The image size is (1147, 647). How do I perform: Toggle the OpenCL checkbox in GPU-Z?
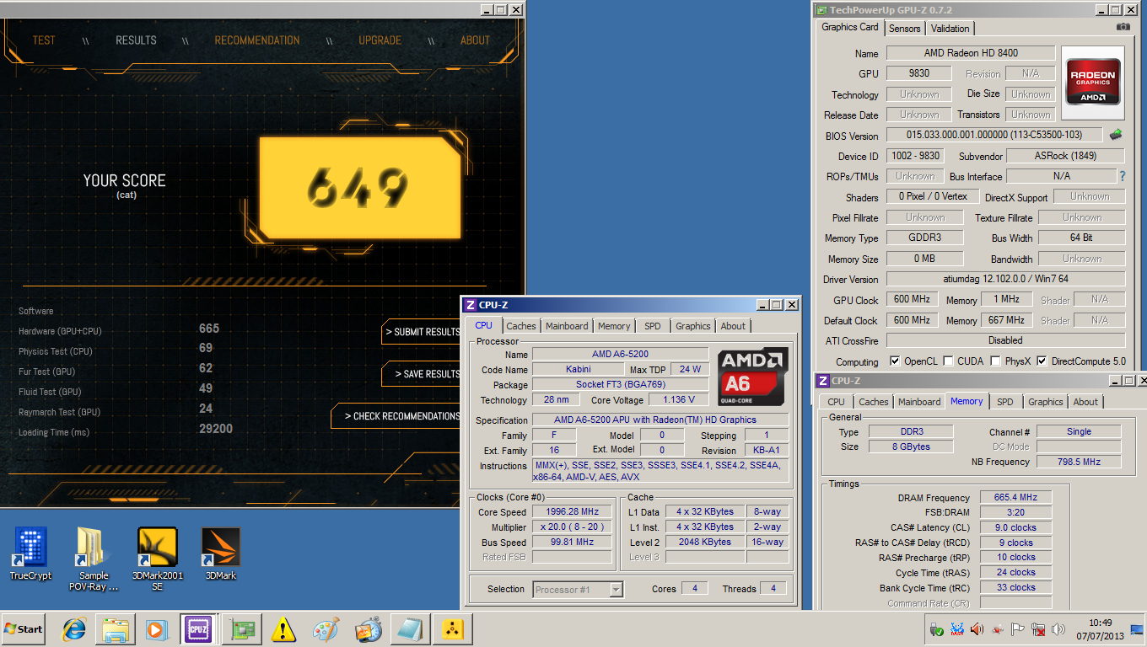(895, 361)
